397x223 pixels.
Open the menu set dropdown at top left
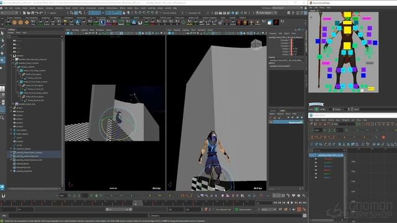(10, 12)
